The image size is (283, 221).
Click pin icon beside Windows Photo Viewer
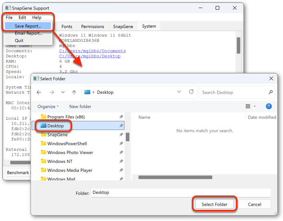(121, 152)
